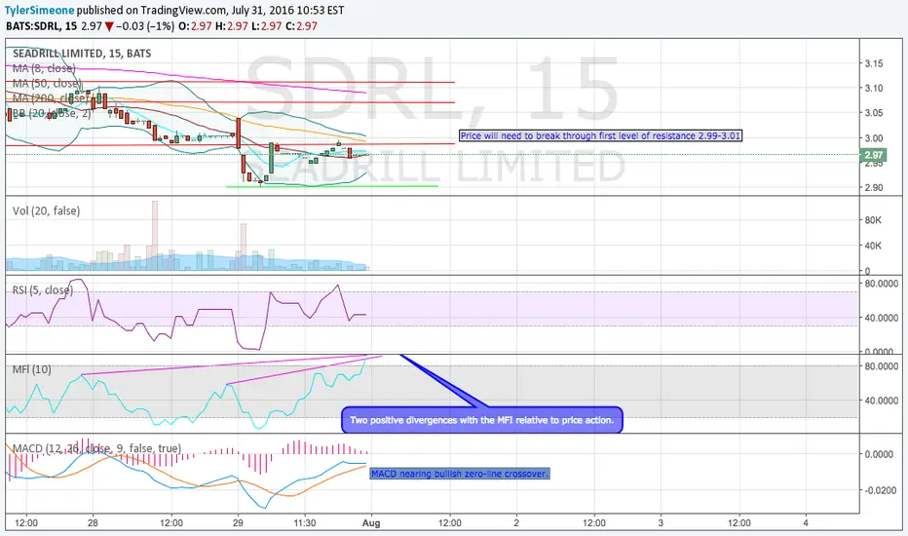
Task: Click the MACD 0.0000 axis label
Action: click(x=879, y=454)
